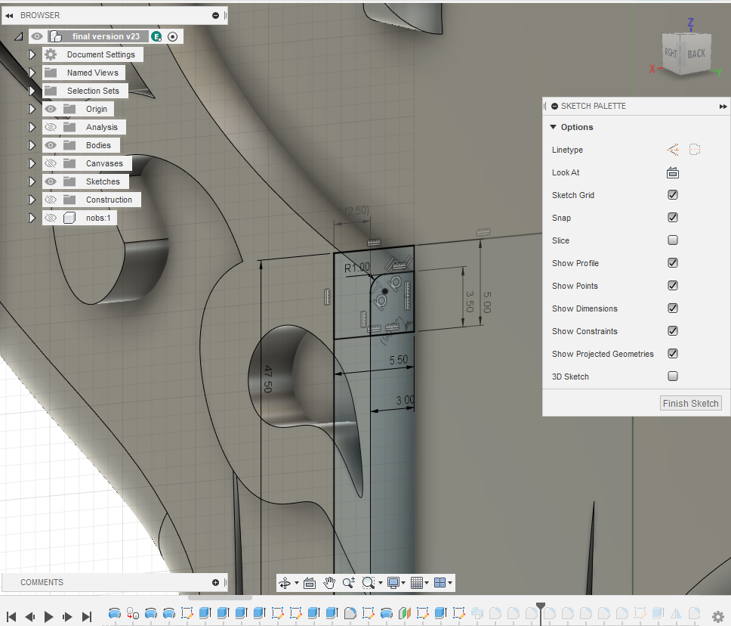Click the minus icon in Sketch Palette header

pos(555,107)
